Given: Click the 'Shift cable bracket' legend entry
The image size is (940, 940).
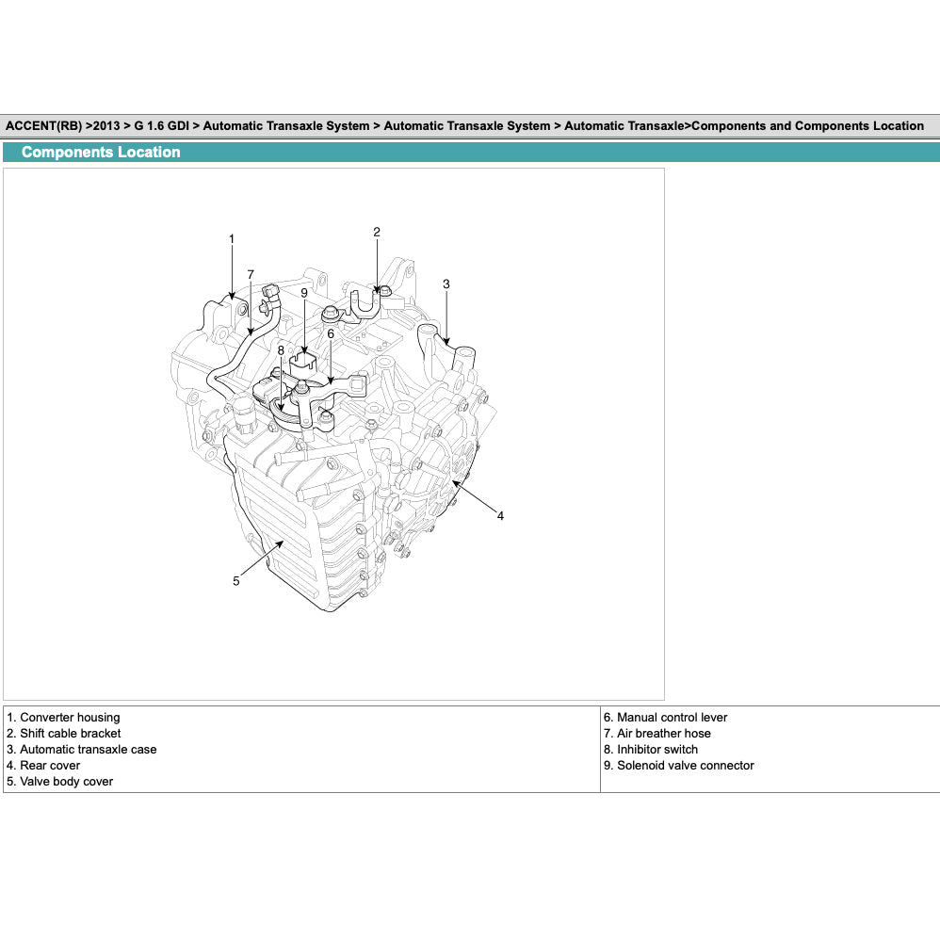Looking at the screenshot, I should pyautogui.click(x=71, y=734).
